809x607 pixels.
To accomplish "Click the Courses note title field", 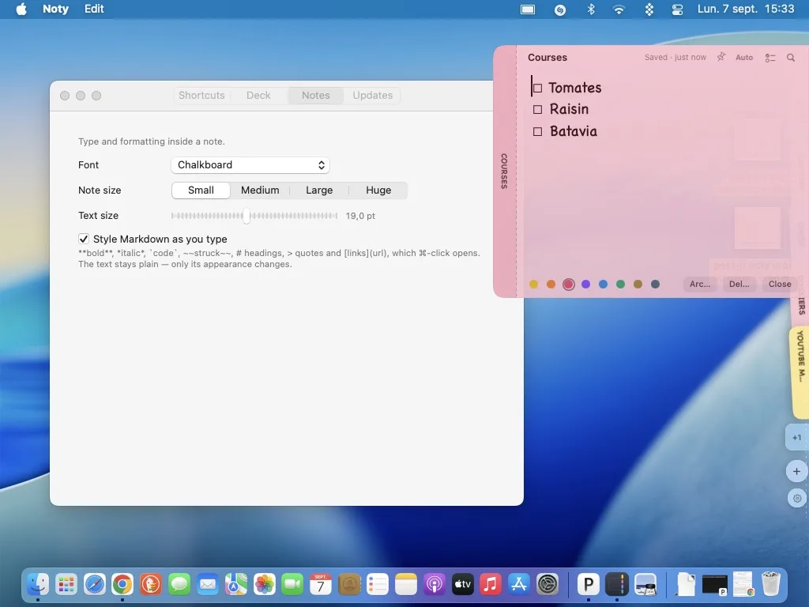I will pyautogui.click(x=547, y=57).
